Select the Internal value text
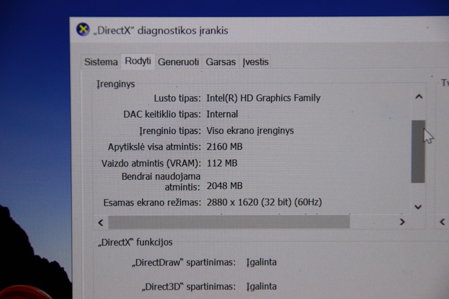 click(x=222, y=114)
